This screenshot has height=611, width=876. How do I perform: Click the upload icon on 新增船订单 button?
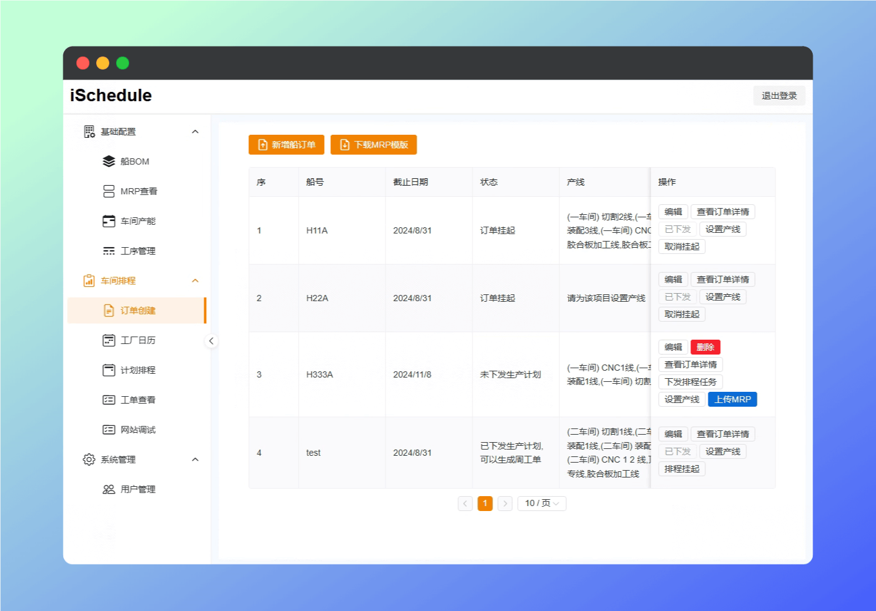coord(263,145)
